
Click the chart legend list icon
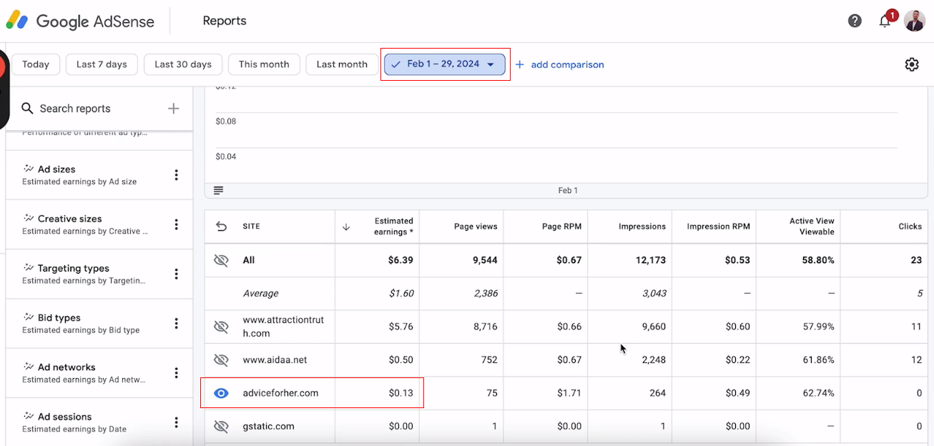coord(218,190)
